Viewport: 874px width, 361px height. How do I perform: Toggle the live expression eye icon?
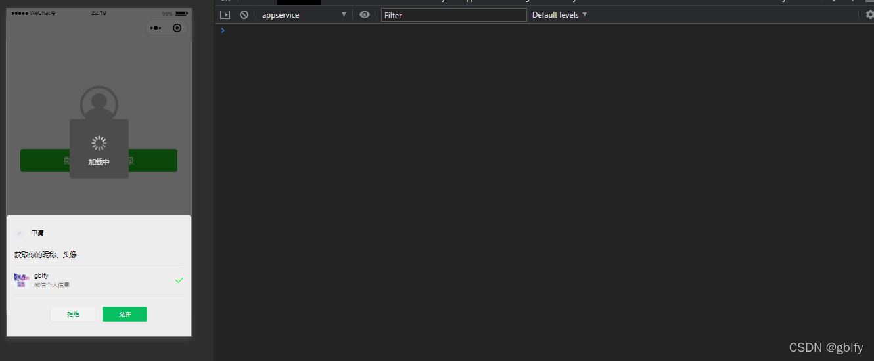point(365,14)
